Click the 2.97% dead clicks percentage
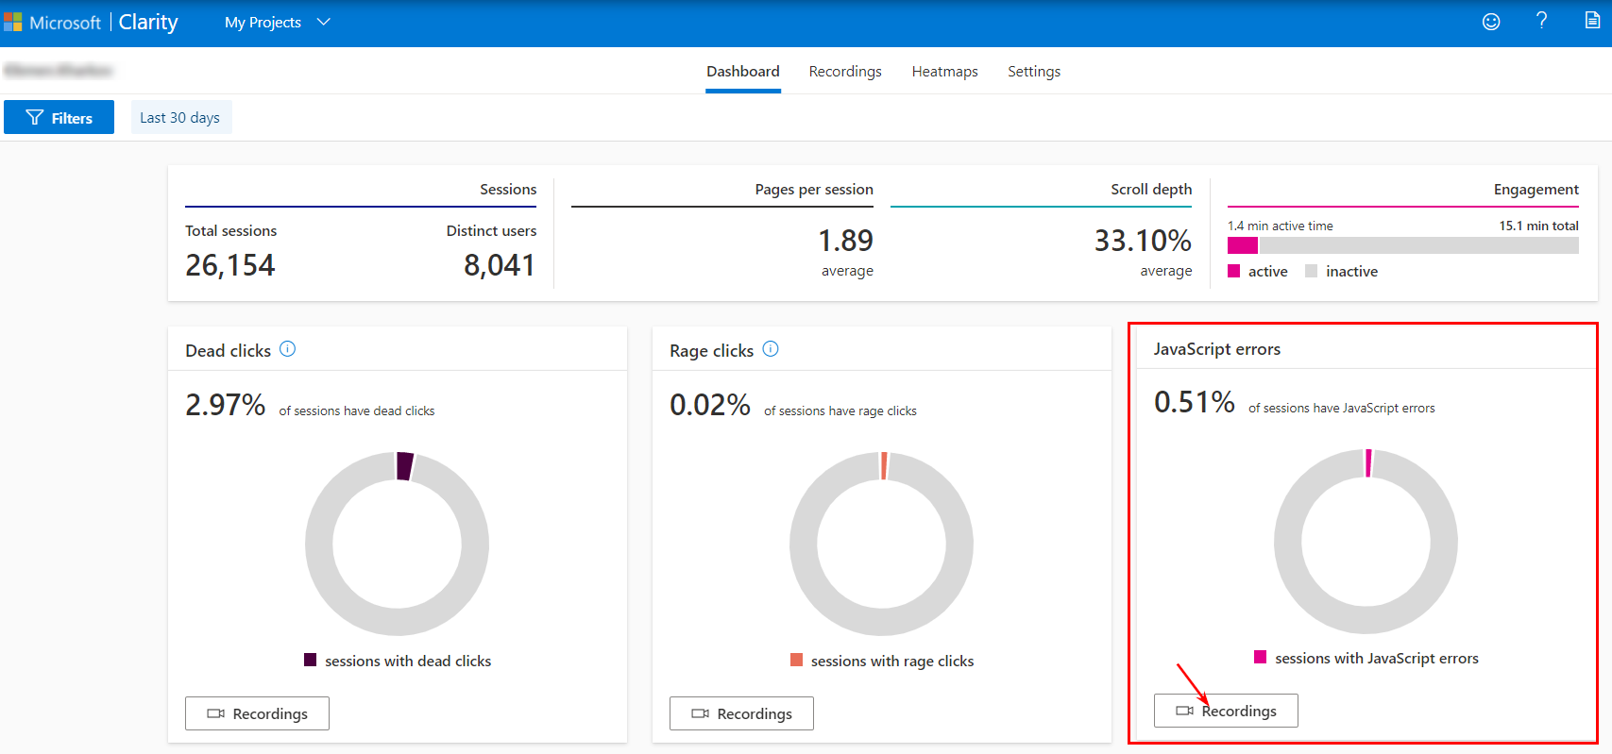 [x=225, y=405]
